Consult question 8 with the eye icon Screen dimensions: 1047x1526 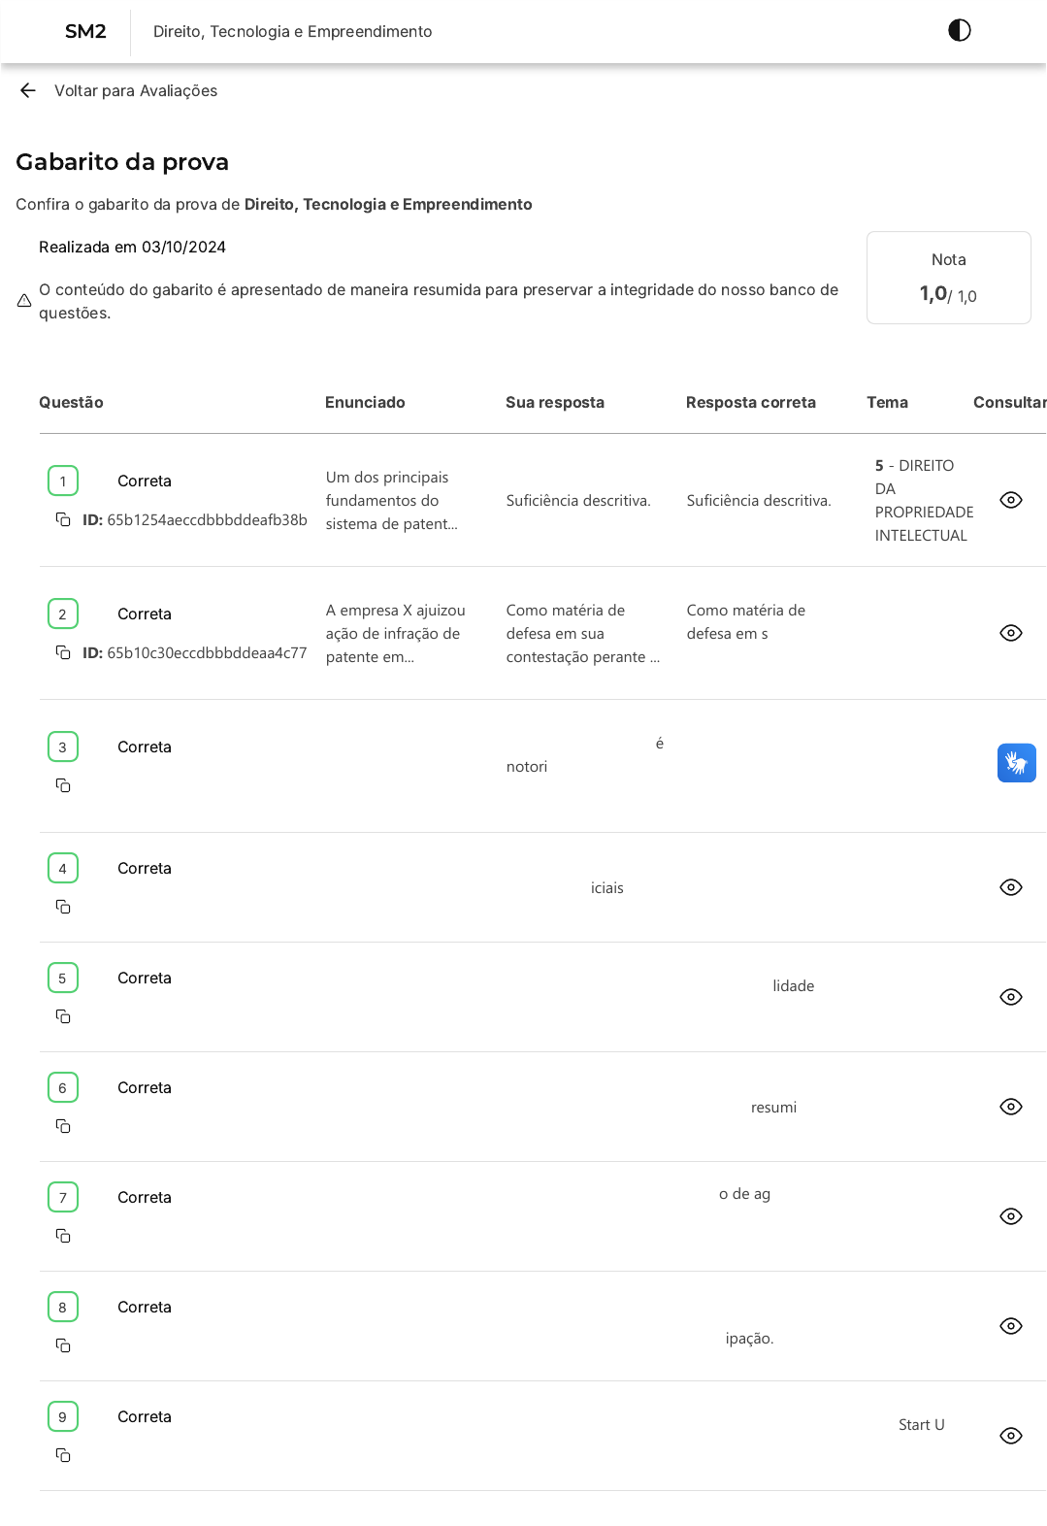point(1010,1326)
